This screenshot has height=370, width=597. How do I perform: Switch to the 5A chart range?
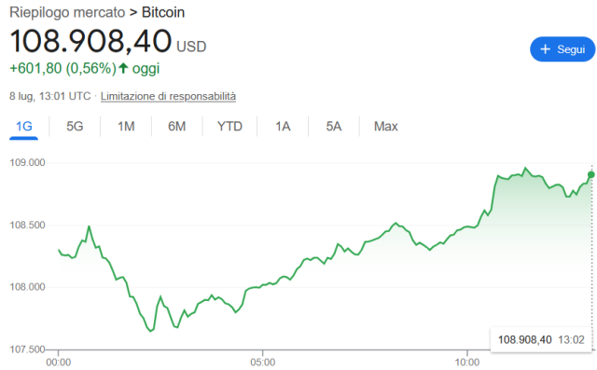click(x=334, y=126)
